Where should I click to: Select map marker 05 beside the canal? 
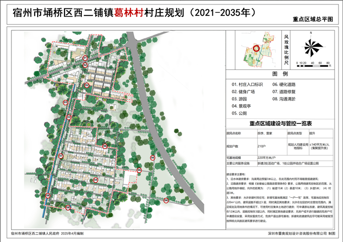coord(65,102)
